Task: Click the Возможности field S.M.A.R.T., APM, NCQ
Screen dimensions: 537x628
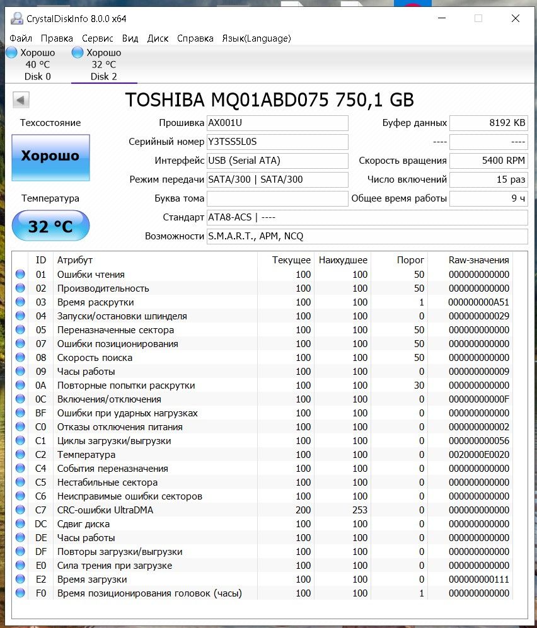Action: 367,236
